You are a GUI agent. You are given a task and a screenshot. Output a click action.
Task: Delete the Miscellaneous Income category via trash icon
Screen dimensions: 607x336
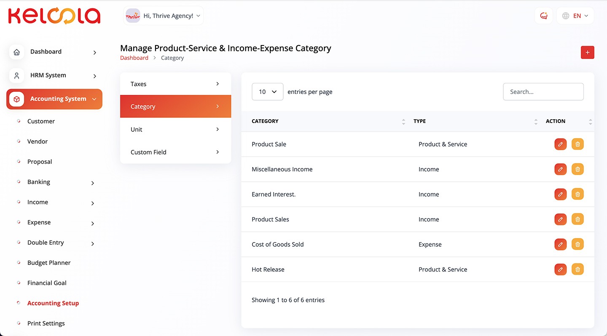577,169
